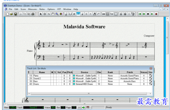Viewport: 170px width, 110px height.
Task: Open the beamed notes group palette
Action: [x=94, y=14]
